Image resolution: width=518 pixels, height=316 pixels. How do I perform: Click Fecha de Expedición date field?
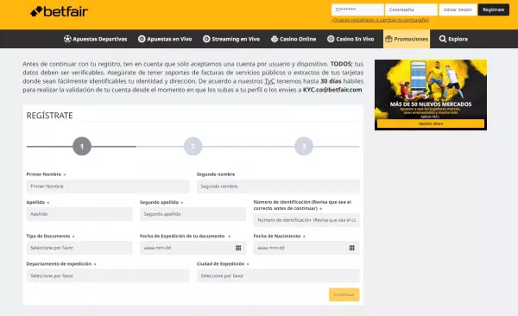(193, 248)
